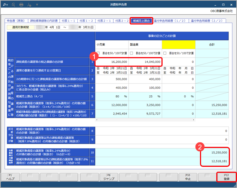237x188 pixels.
Task: Click the 小売業 period start date in row 2
Action: pos(115,69)
